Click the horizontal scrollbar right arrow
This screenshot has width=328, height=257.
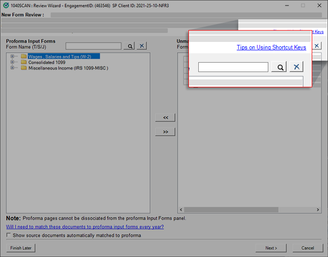318,210
